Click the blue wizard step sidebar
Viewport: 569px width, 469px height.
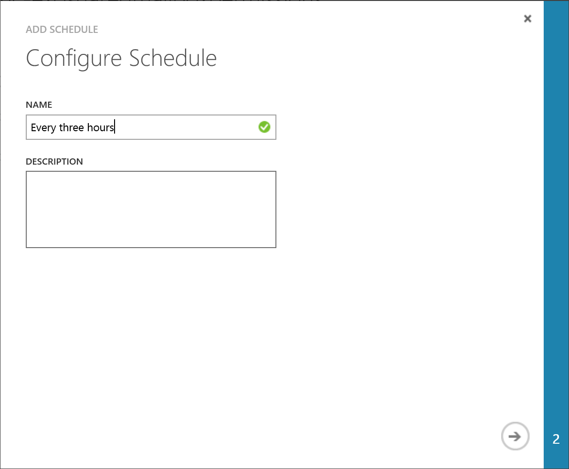(x=556, y=215)
